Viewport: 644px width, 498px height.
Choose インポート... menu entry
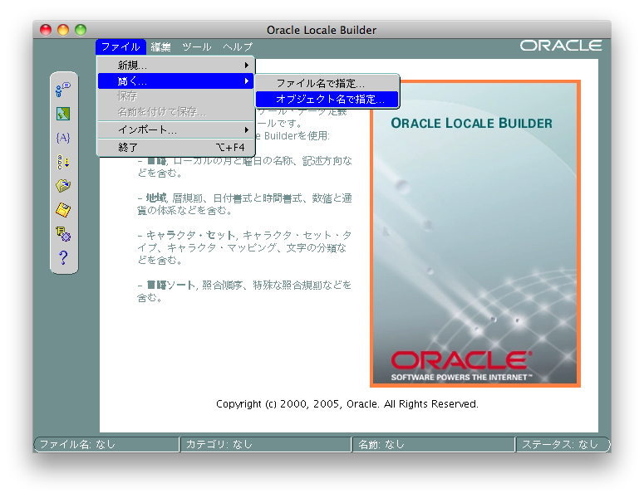[176, 130]
